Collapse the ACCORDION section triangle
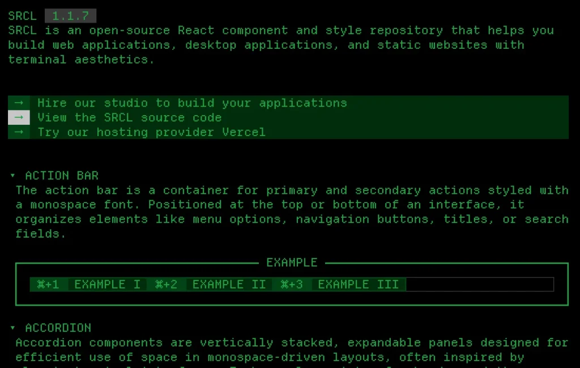The height and width of the screenshot is (368, 580). [13, 328]
